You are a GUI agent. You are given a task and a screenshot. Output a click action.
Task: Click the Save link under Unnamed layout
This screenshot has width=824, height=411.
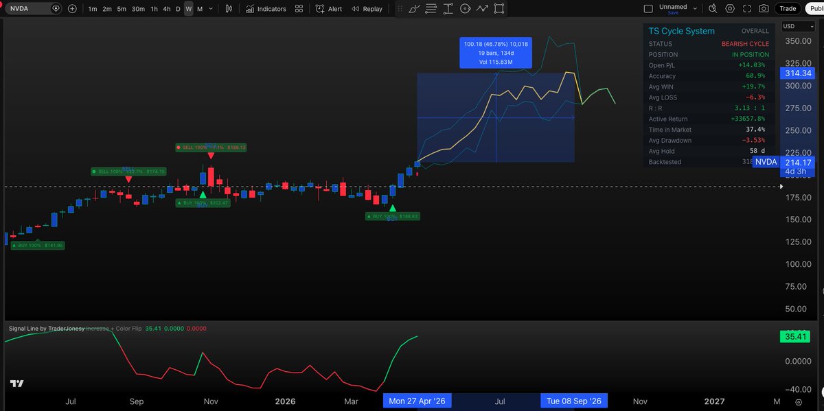pos(672,13)
